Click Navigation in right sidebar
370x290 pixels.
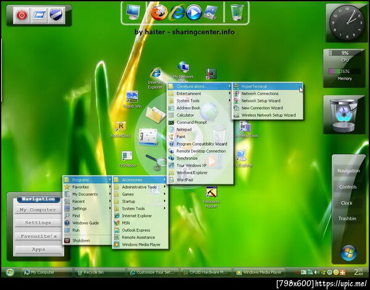348,171
